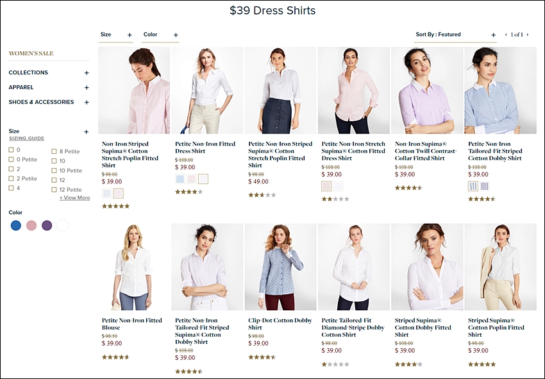Viewport: 545px width, 379px height.
Task: Click star rating of Clip-Dot Cotton Dobby Shirt
Action: (x=262, y=357)
